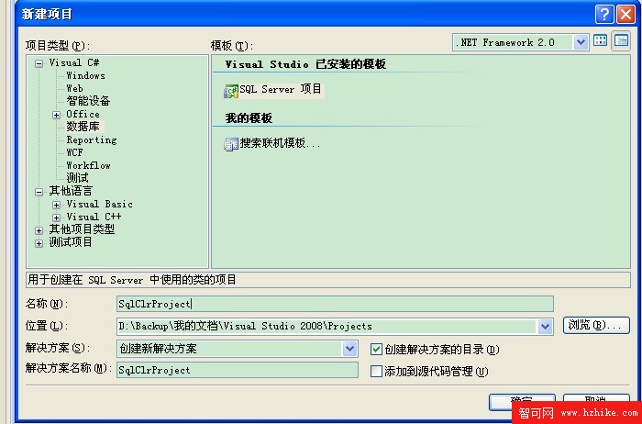Expand the Office tree node
642x424 pixels.
coord(57,115)
